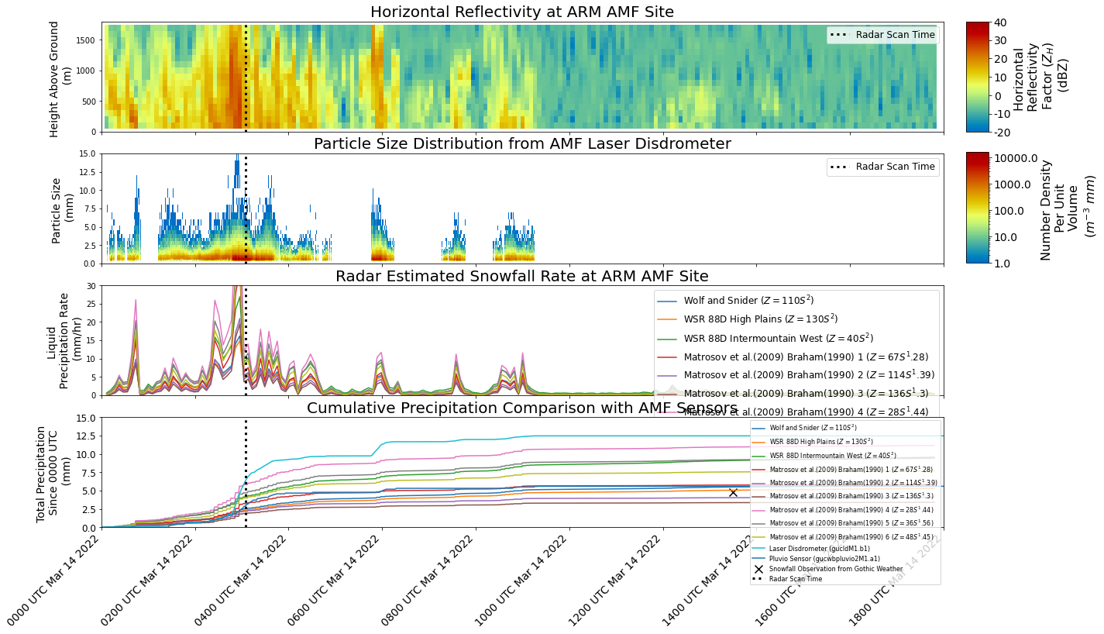Click the "Radar Scan Time" legend in particle size panel
The height and width of the screenshot is (634, 1104).
point(882,167)
